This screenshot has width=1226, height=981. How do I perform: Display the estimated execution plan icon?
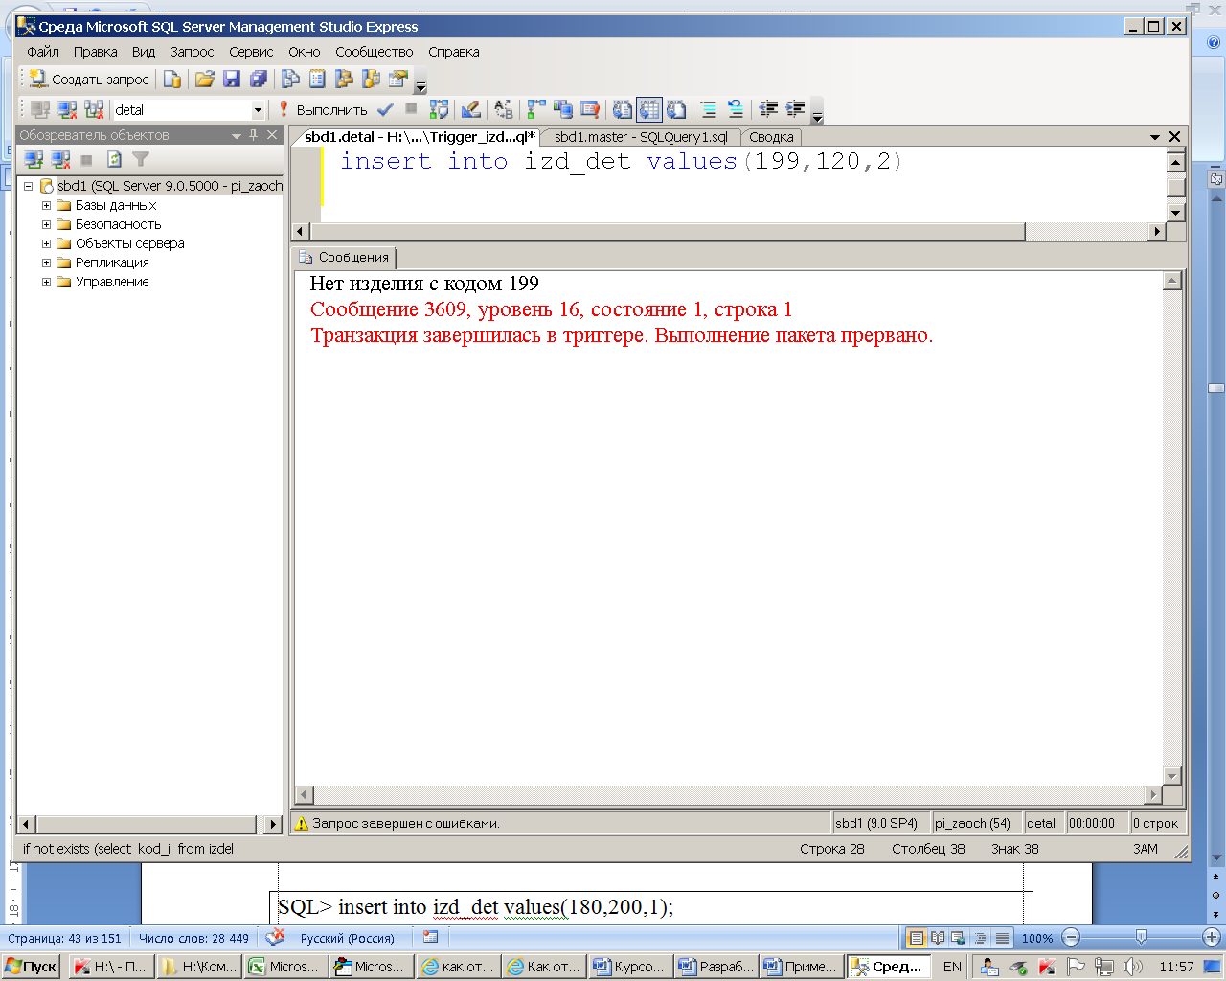point(439,110)
